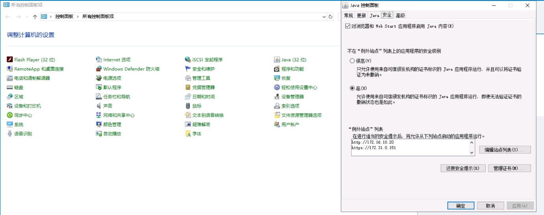544x215 pixels.
Task: Open the 默认程序 icon
Action: coord(99,87)
